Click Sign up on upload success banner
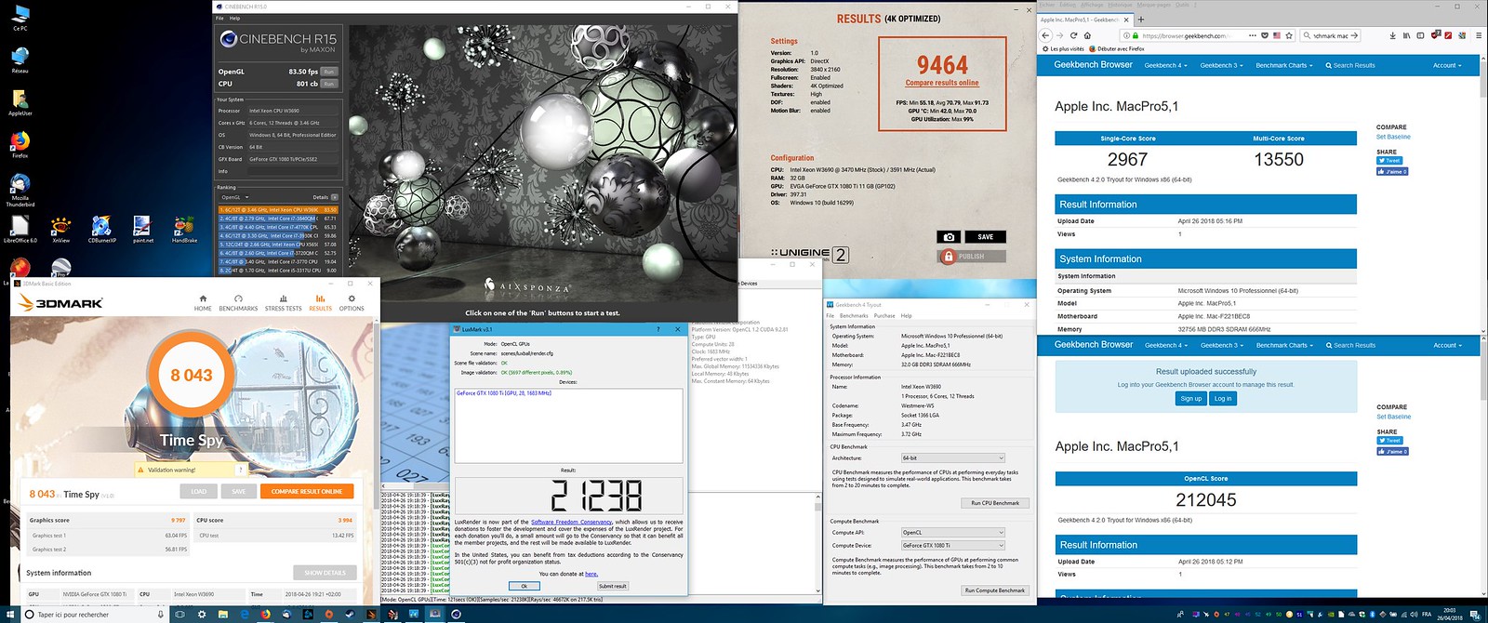This screenshot has height=623, width=1488. pos(1191,398)
